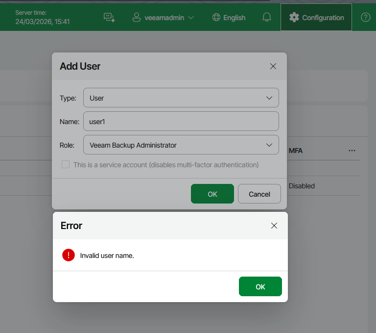376x333 pixels.
Task: Open the veeamadmin user menu
Action: 163,18
